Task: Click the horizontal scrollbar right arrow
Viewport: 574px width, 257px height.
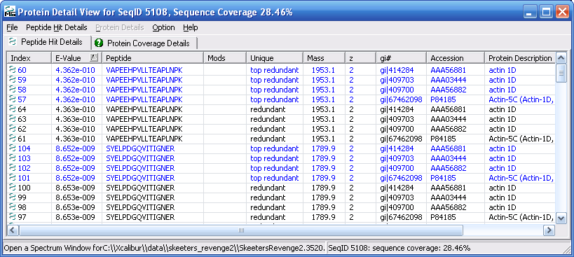Action: pyautogui.click(x=549, y=230)
